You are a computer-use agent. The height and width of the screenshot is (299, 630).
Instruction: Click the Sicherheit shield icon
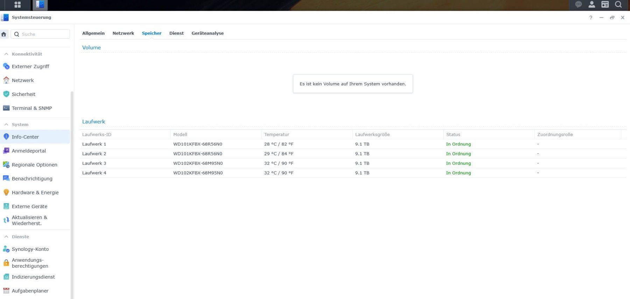point(6,94)
